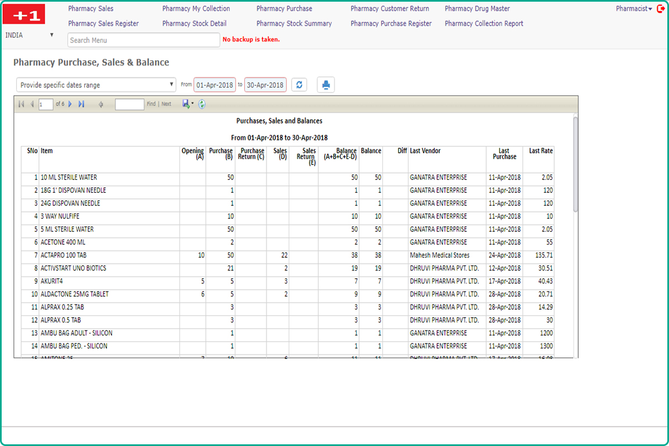Click the Search Menu input box
The width and height of the screenshot is (669, 446).
tap(143, 40)
